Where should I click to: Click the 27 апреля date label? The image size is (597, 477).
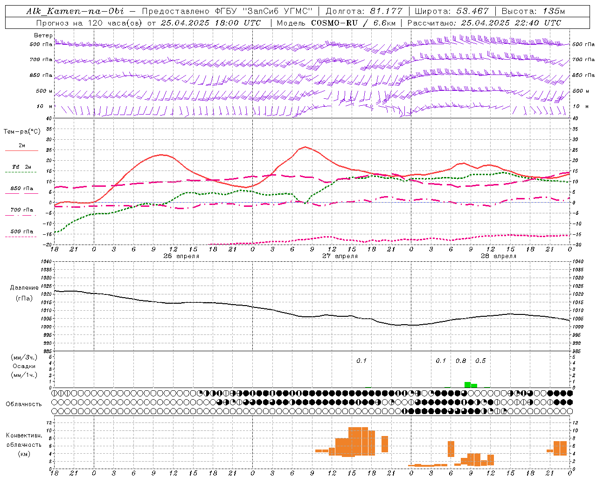[340, 256]
